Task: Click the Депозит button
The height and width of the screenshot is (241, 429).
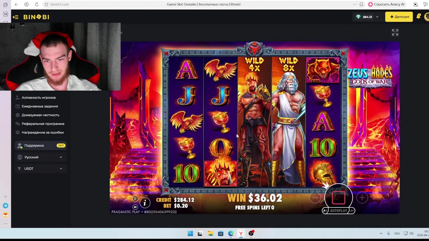Action: coord(399,17)
